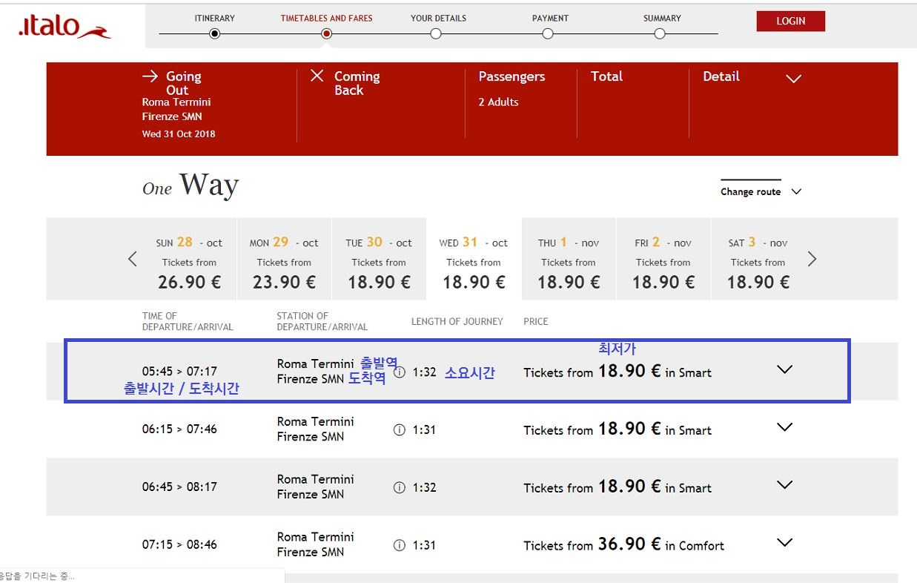Viewport: 917px width, 583px height.
Task: Click the Passengers heading
Action: [512, 76]
